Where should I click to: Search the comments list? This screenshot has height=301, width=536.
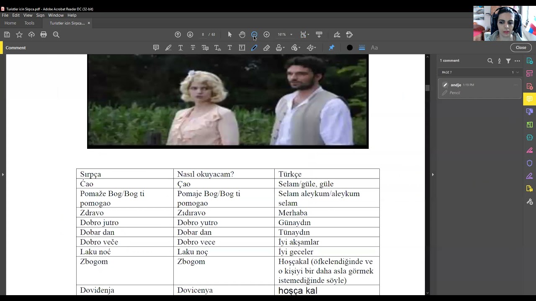click(x=490, y=61)
